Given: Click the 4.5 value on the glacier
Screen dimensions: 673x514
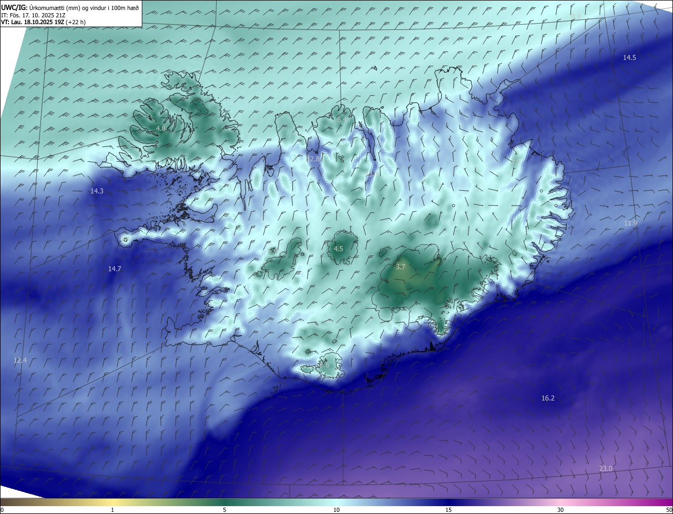Looking at the screenshot, I should point(339,249).
